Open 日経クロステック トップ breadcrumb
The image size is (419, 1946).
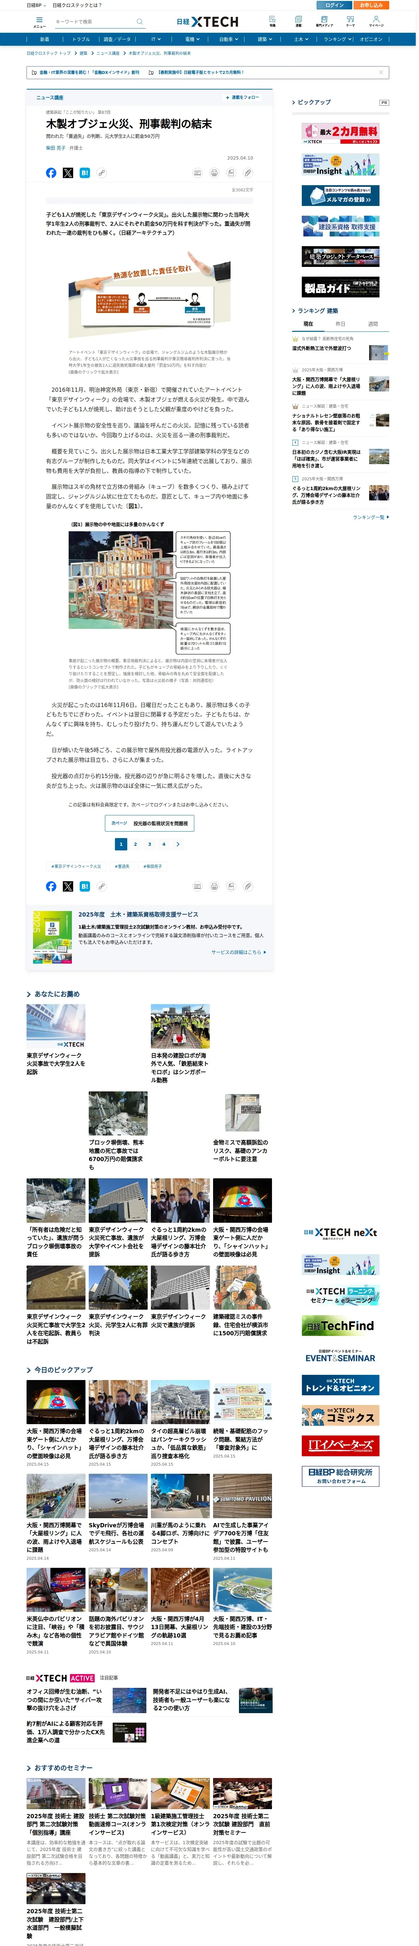point(49,54)
